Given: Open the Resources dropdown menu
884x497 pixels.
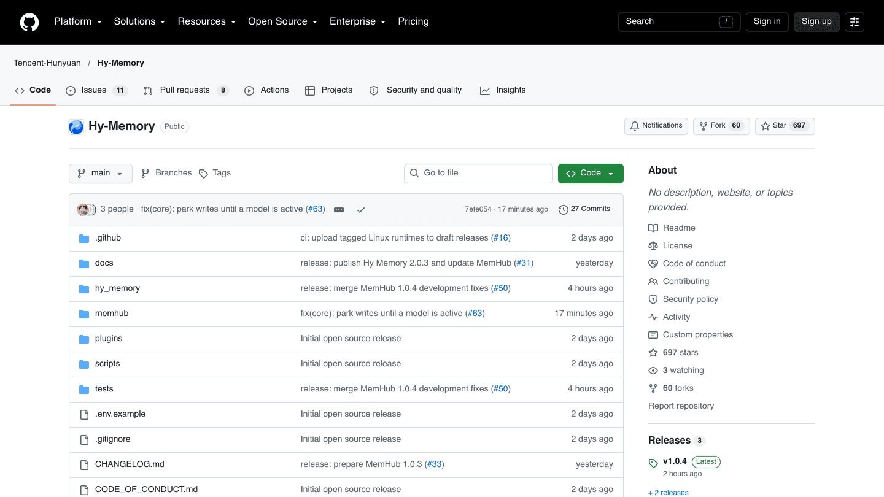Looking at the screenshot, I should coord(206,21).
